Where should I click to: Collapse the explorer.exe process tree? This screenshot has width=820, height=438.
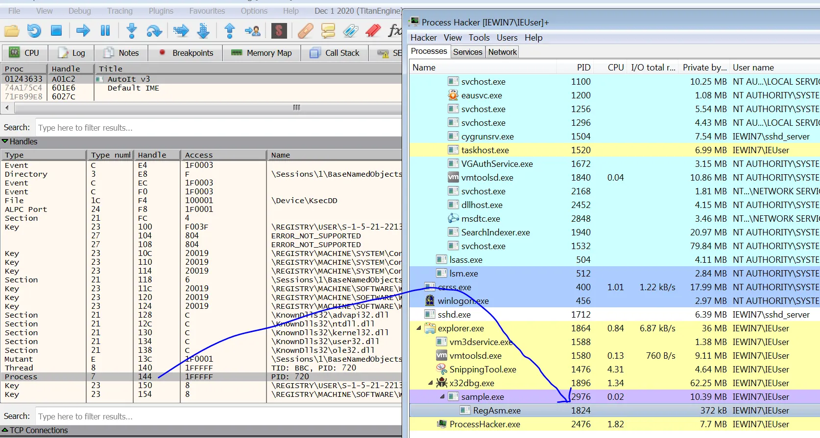pyautogui.click(x=418, y=328)
